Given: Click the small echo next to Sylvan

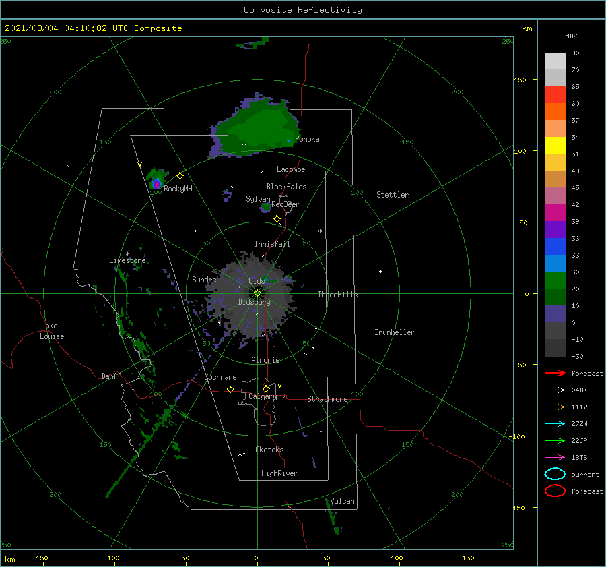Looking at the screenshot, I should click(x=265, y=208).
